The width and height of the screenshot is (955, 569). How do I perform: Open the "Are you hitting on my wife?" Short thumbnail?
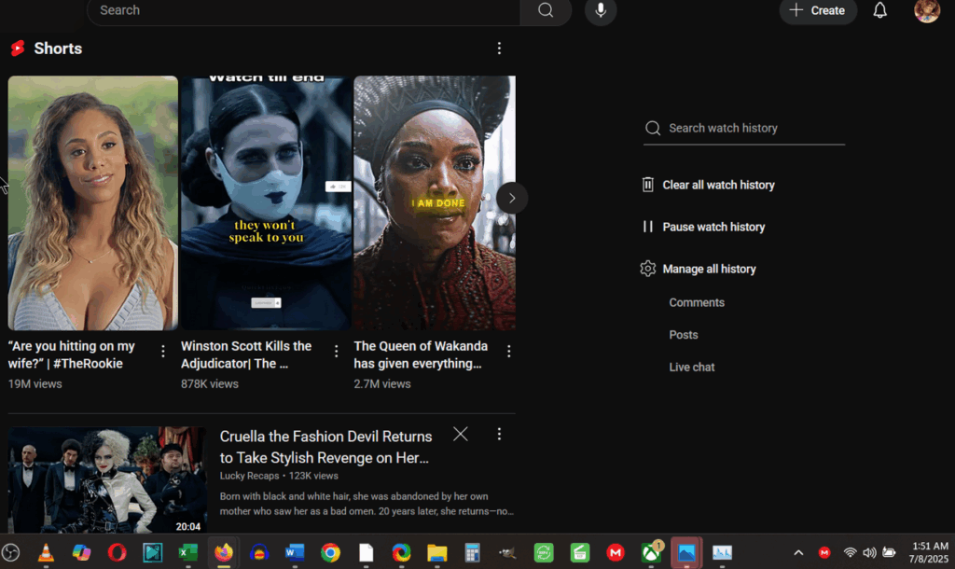coord(93,202)
